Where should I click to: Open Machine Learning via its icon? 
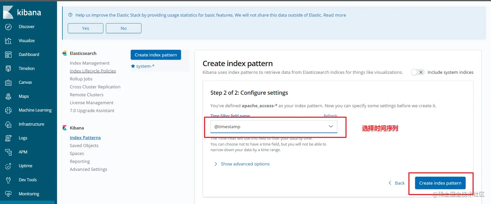8,110
